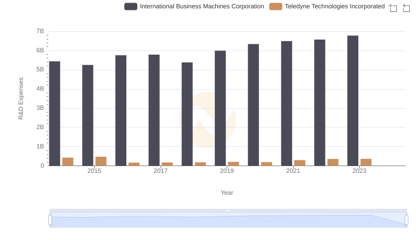Image resolution: width=416 pixels, height=240 pixels.
Task: Click the 2021 Teledyne orange bar
Action: pos(300,163)
